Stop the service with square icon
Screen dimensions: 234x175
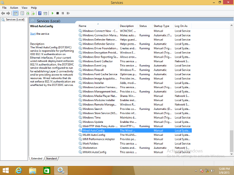coord(58,13)
